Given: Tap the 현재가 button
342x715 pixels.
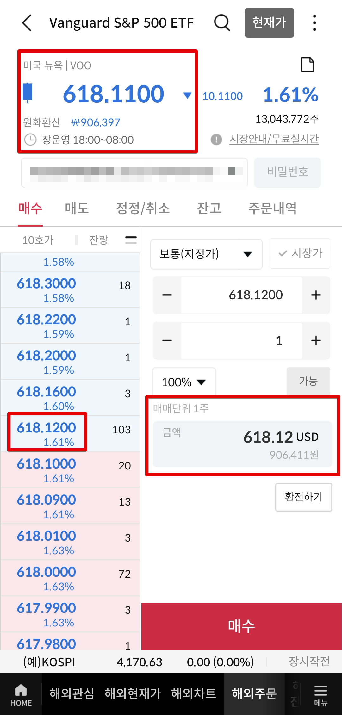Looking at the screenshot, I should coord(269,23).
